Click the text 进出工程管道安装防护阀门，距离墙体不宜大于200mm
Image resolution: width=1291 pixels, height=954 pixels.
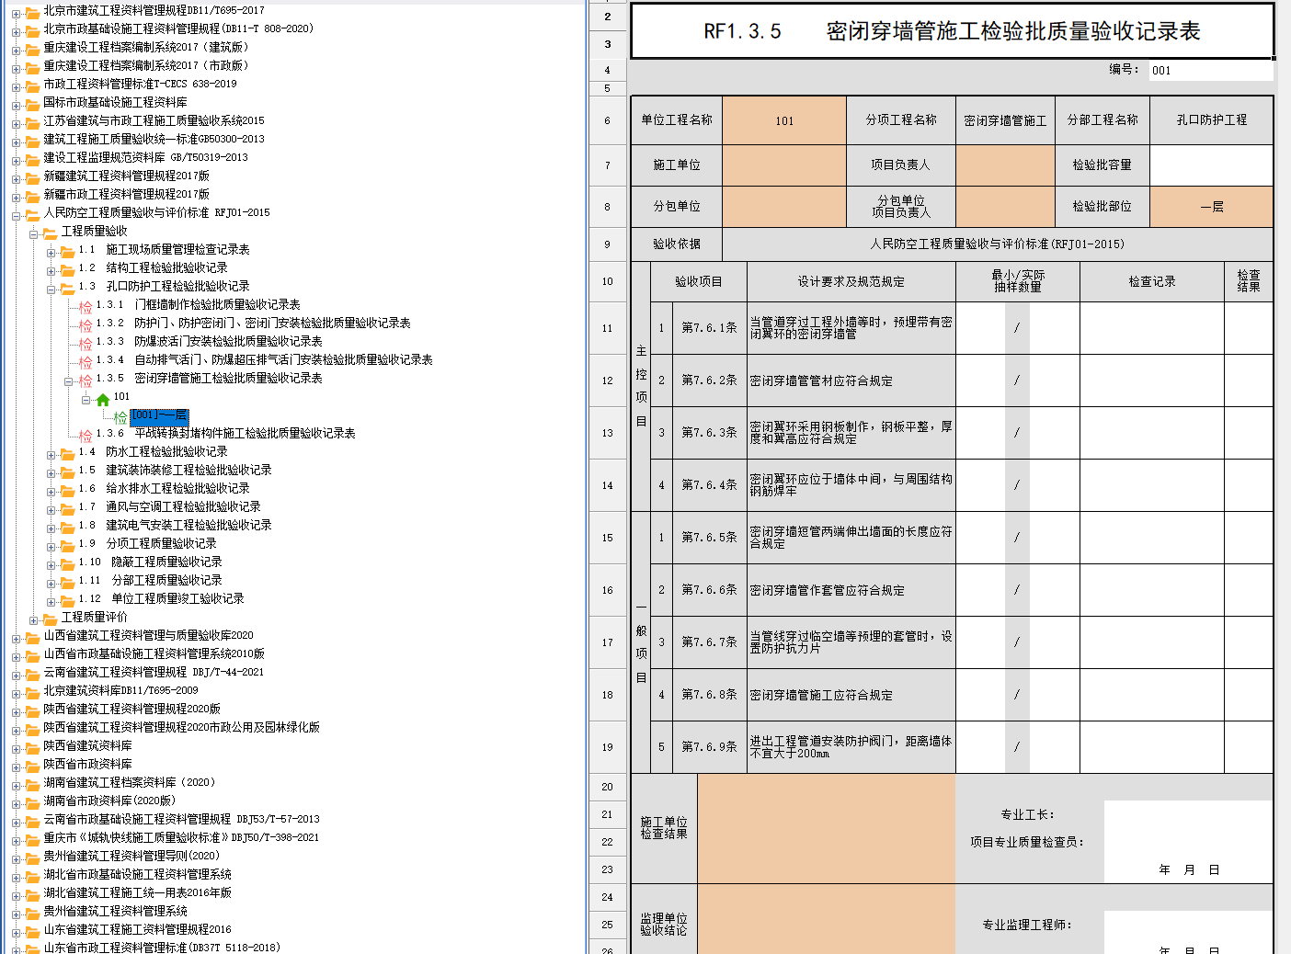851,747
